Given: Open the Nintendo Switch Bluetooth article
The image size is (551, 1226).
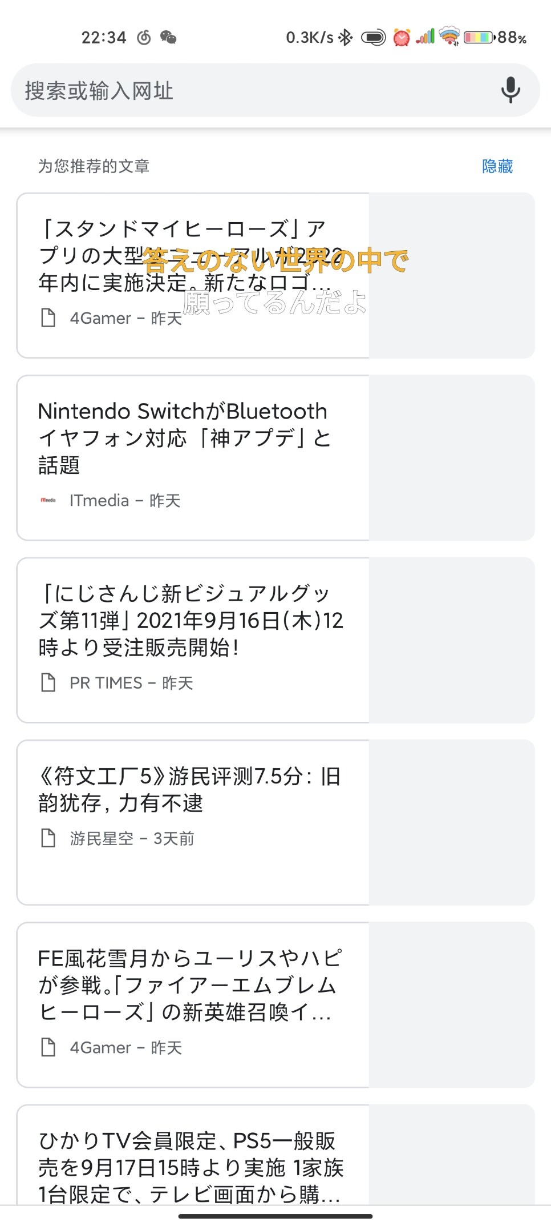Looking at the screenshot, I should pos(183,437).
